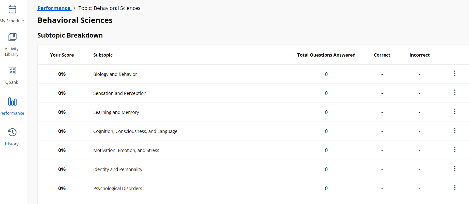Click the Your Score column header
The height and width of the screenshot is (204, 469).
(x=62, y=55)
